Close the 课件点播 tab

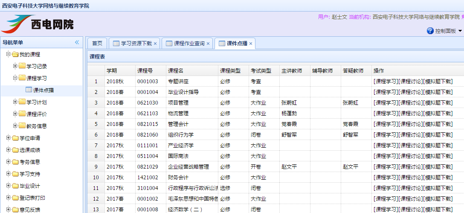pyautogui.click(x=251, y=44)
